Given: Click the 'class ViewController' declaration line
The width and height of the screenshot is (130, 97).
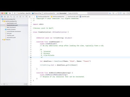Looking at the screenshot, I should click(51, 32).
